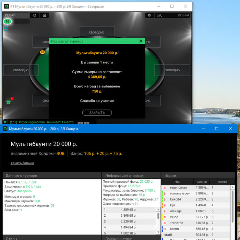The width and height of the screenshot is (240, 240).
Task: Click the ЗАКРЫТЬ button in the result dialog
Action: pos(97,113)
